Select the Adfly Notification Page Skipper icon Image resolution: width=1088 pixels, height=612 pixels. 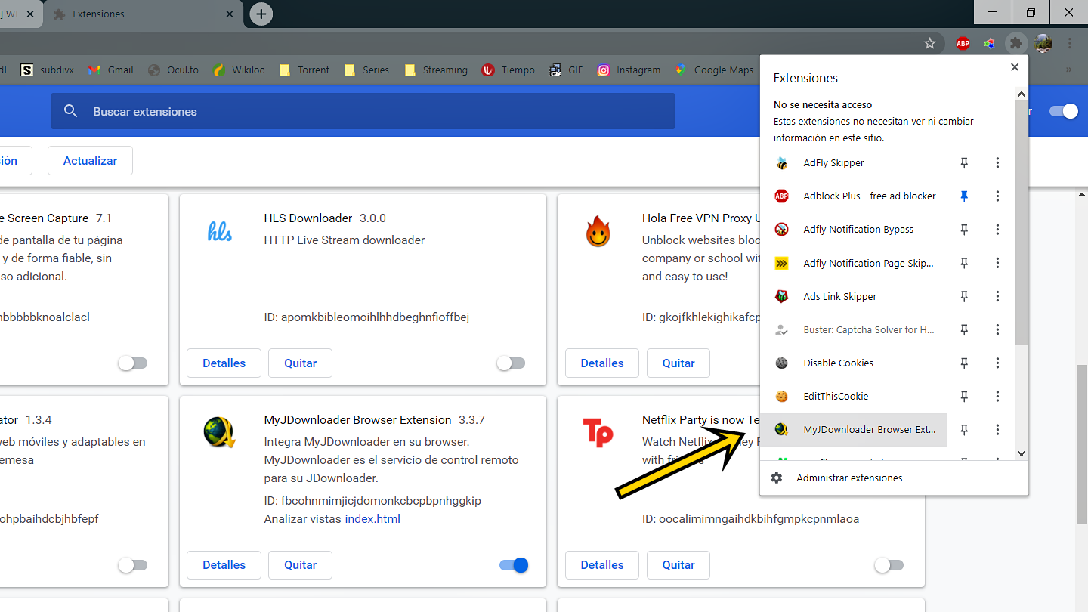[x=782, y=263]
